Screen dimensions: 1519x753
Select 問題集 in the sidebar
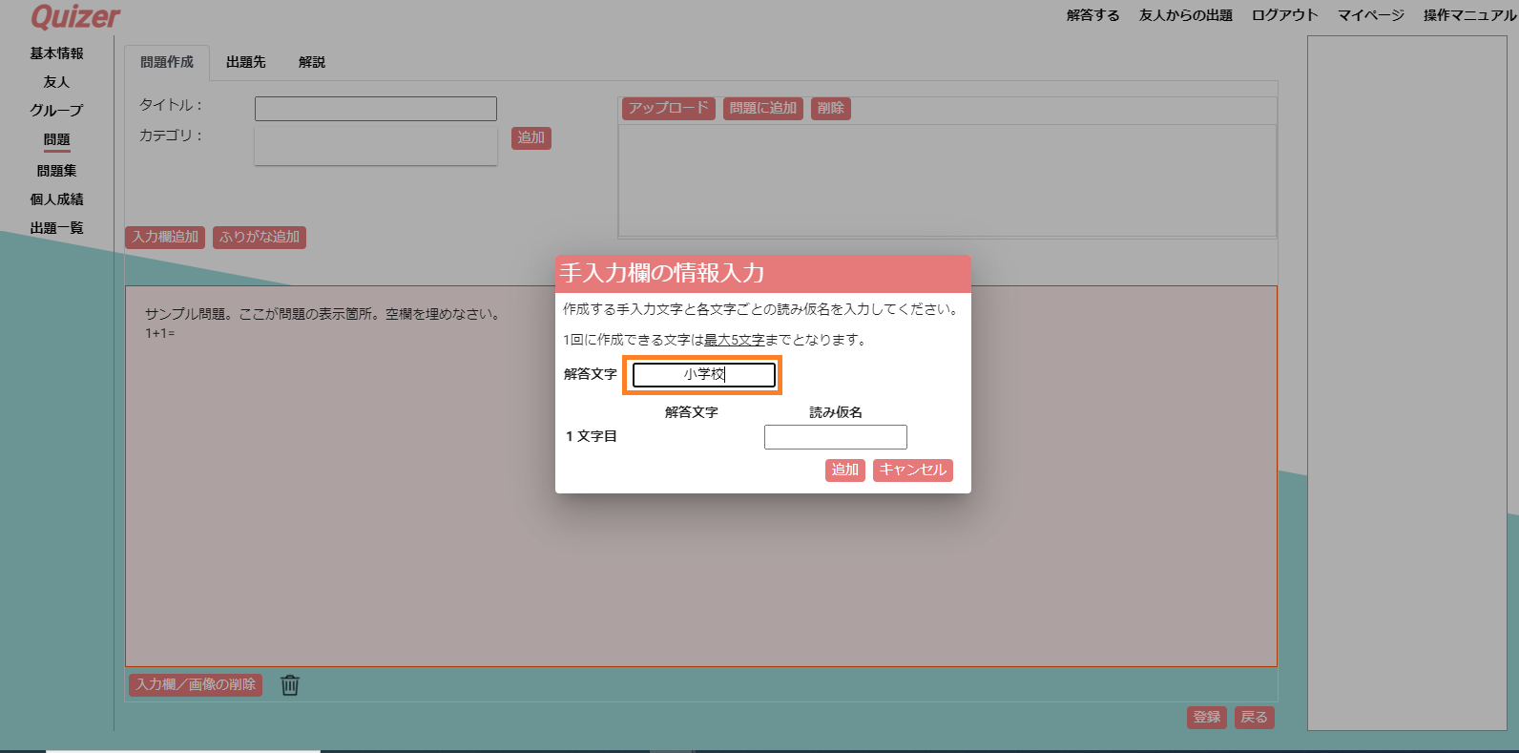point(56,171)
